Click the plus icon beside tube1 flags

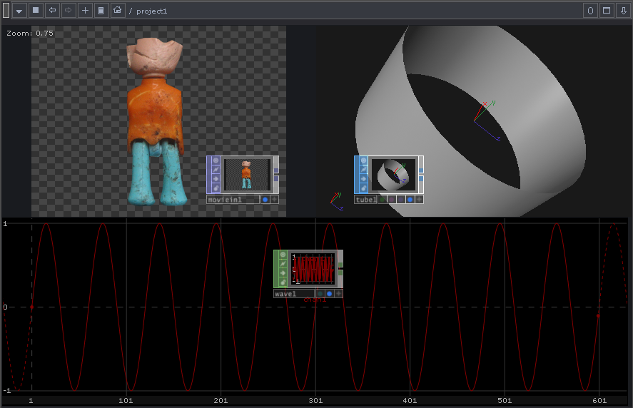420,199
